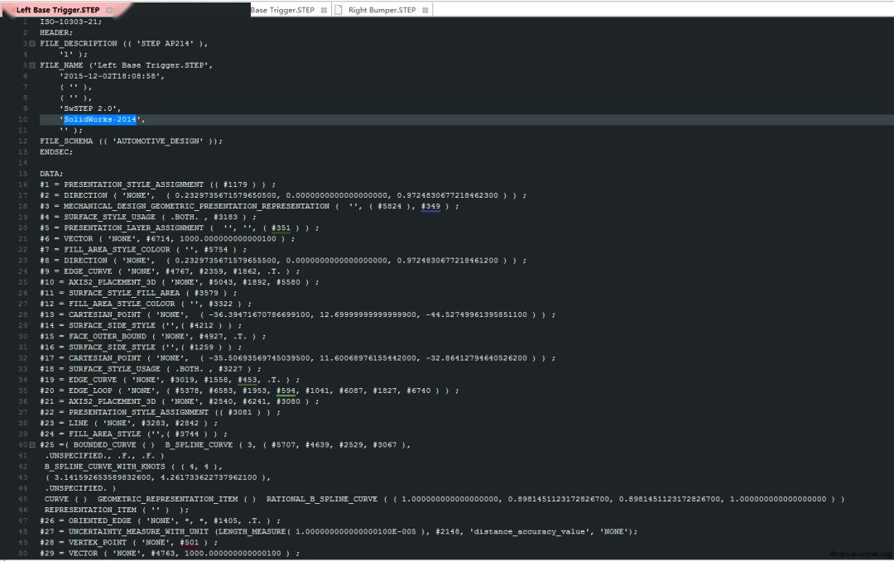Click the ISO-10303-21; line

(70, 22)
